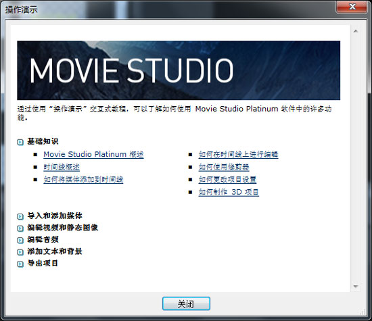This screenshot has width=372, height=321.
Task: Select the 基础知识 heading text
Action: 43,141
